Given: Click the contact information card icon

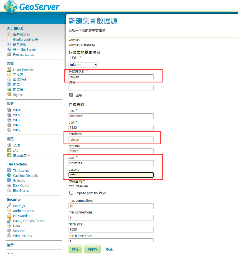Looking at the screenshot, I should pos(9,44).
